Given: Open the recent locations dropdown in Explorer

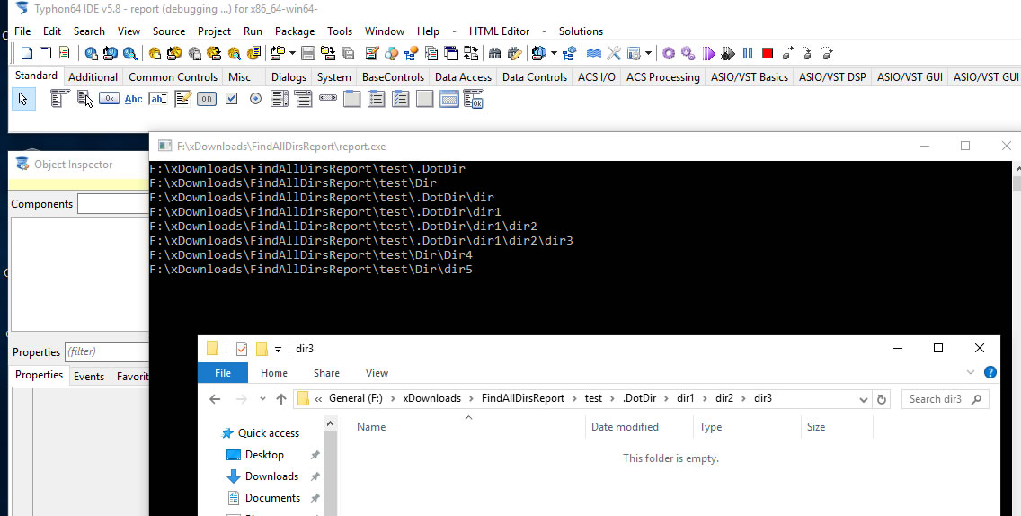Looking at the screenshot, I should pos(262,399).
